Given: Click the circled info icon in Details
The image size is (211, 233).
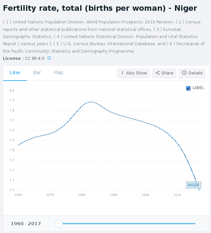Looking at the screenshot, I should coord(184,73).
